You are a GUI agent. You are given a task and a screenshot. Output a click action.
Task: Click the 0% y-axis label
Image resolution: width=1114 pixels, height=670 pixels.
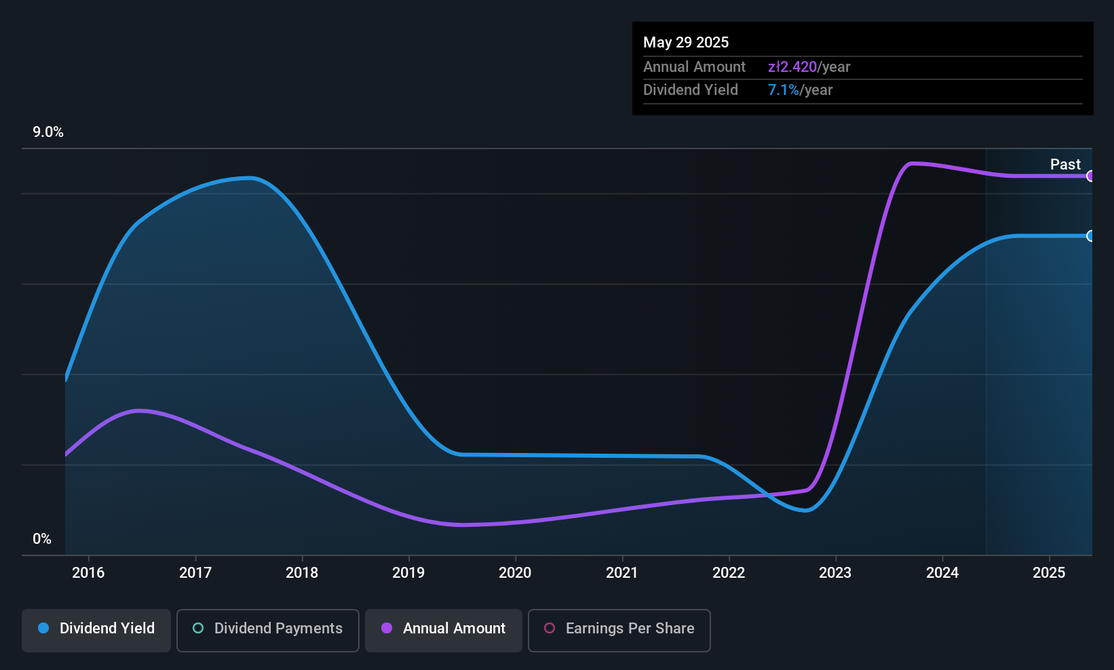42,539
